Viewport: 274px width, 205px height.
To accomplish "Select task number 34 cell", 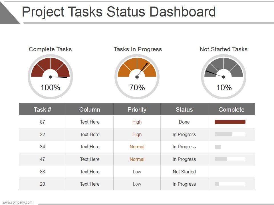I will pyautogui.click(x=43, y=147).
